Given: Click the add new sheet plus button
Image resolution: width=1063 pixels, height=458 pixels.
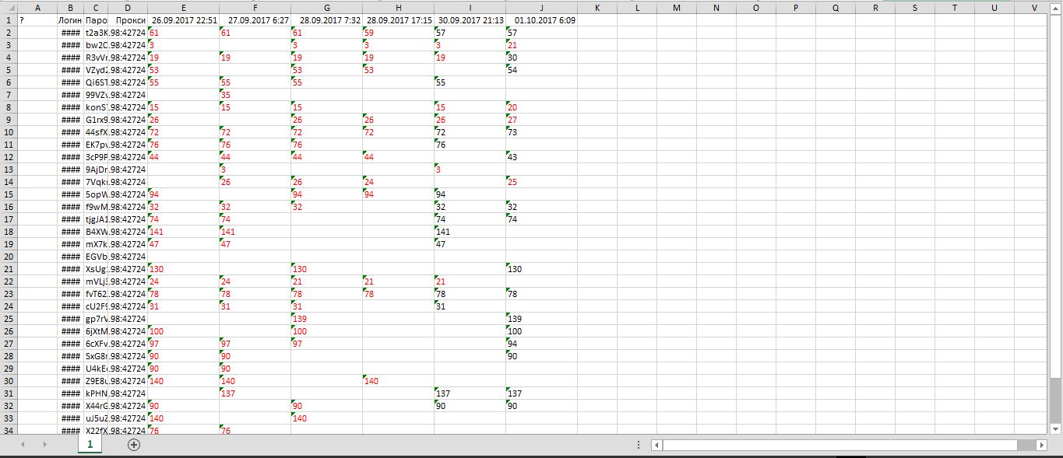Looking at the screenshot, I should (133, 445).
